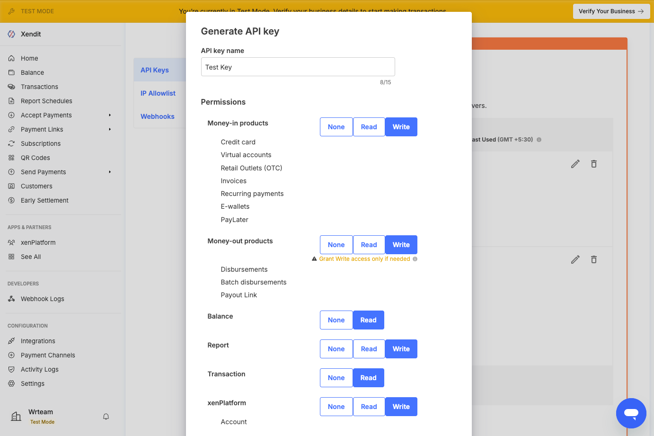
Task: Select None for Balance permission
Action: coord(336,320)
